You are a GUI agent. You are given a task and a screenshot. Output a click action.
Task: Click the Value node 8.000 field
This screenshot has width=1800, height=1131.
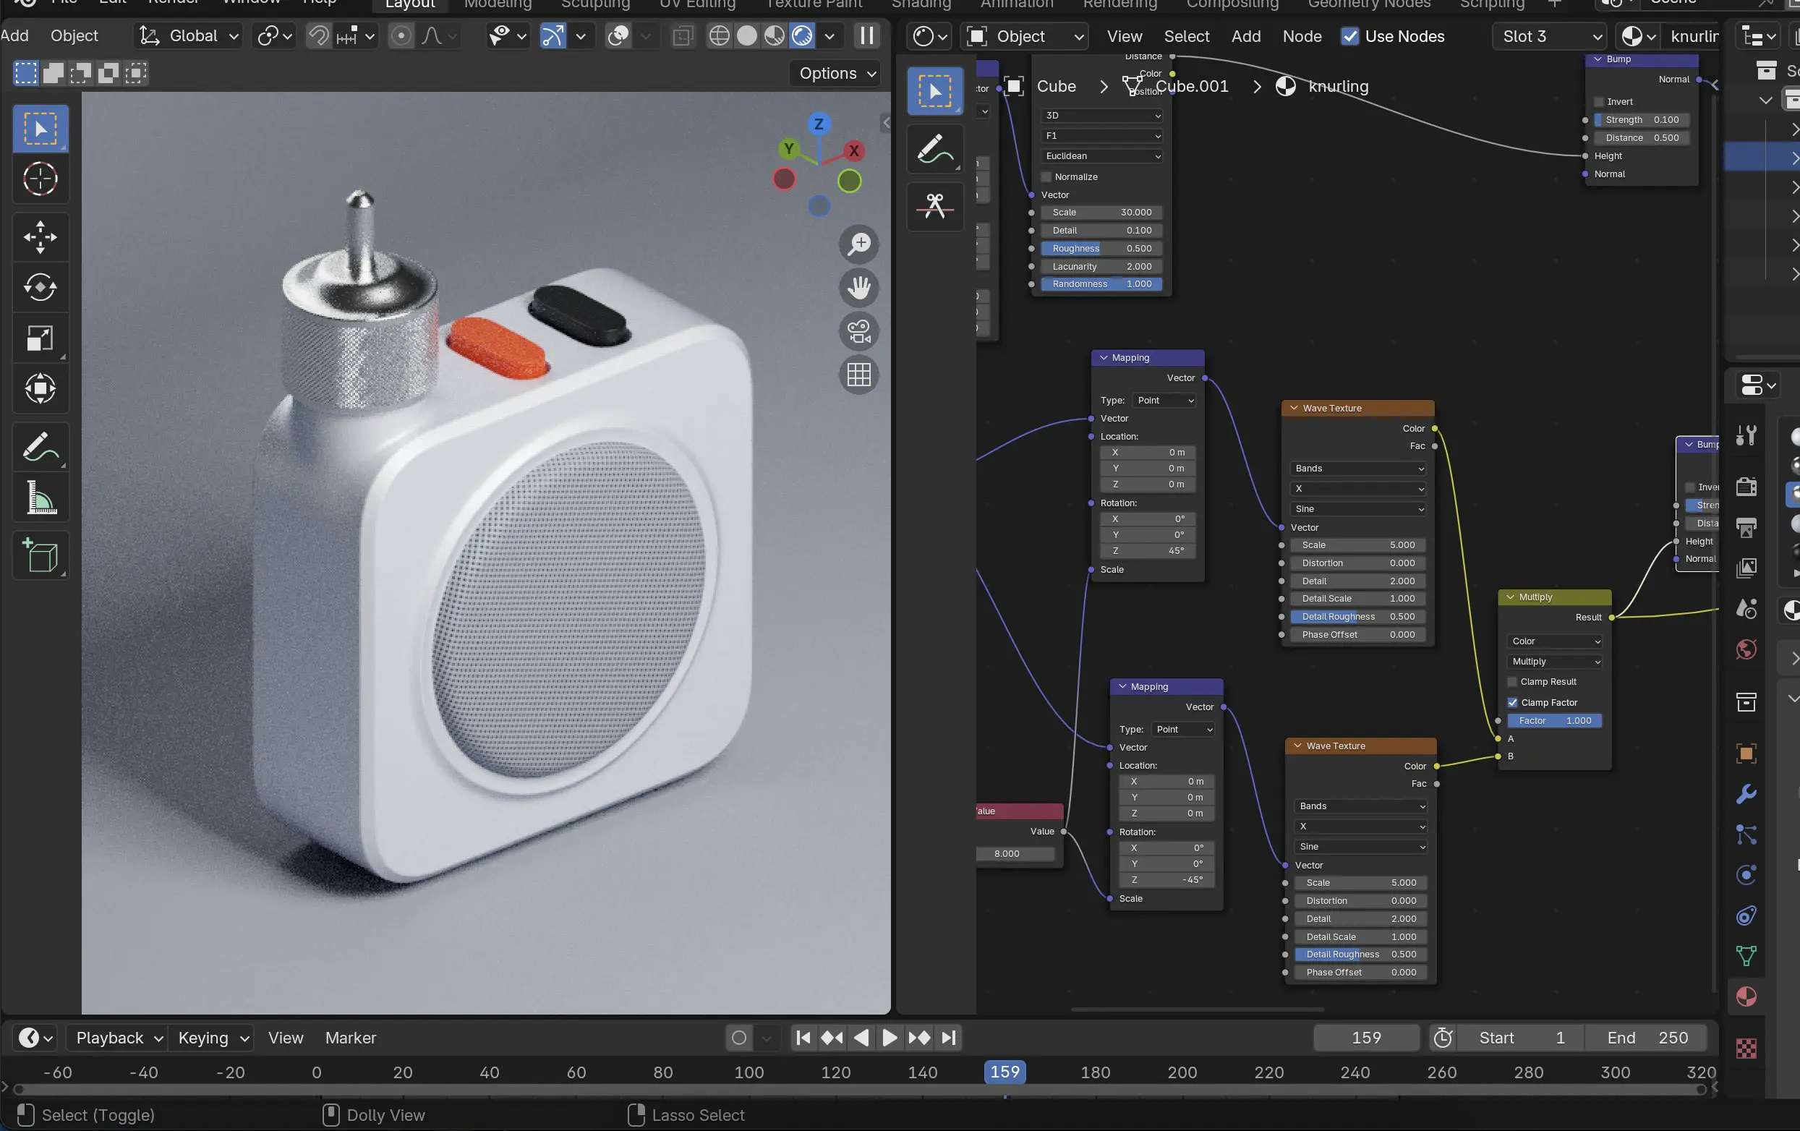tap(1015, 853)
